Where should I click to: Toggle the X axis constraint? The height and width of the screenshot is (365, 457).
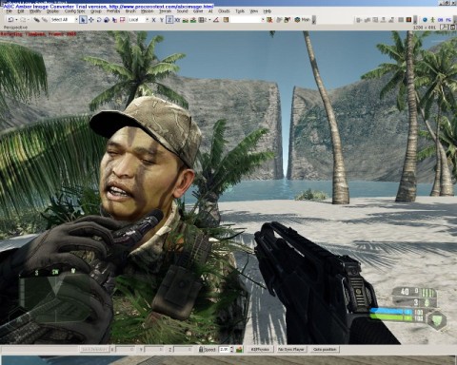[x=153, y=20]
